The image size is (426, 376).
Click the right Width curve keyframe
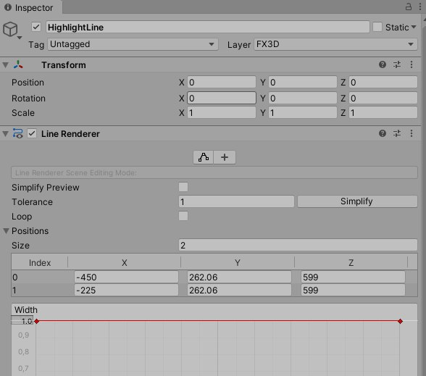tap(400, 322)
